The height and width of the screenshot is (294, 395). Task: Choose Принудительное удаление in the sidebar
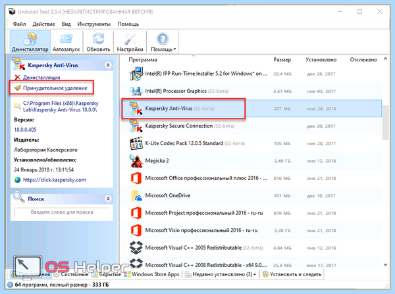click(55, 88)
